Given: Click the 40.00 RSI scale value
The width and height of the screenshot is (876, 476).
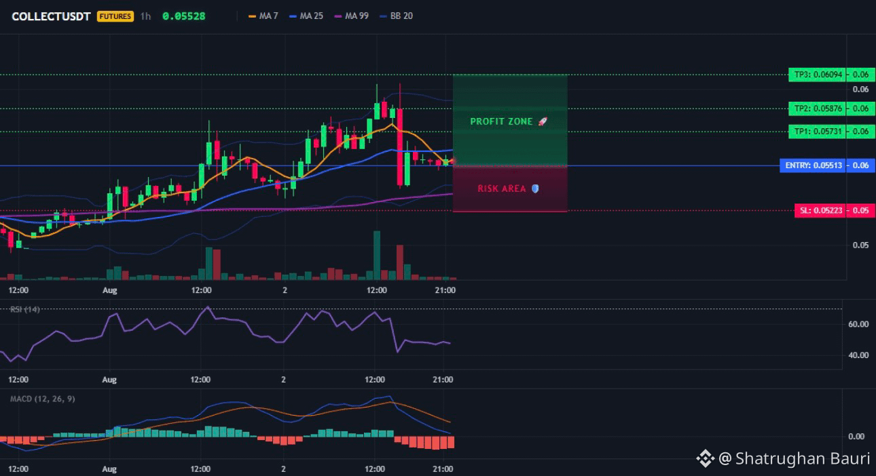Looking at the screenshot, I should click(x=858, y=355).
